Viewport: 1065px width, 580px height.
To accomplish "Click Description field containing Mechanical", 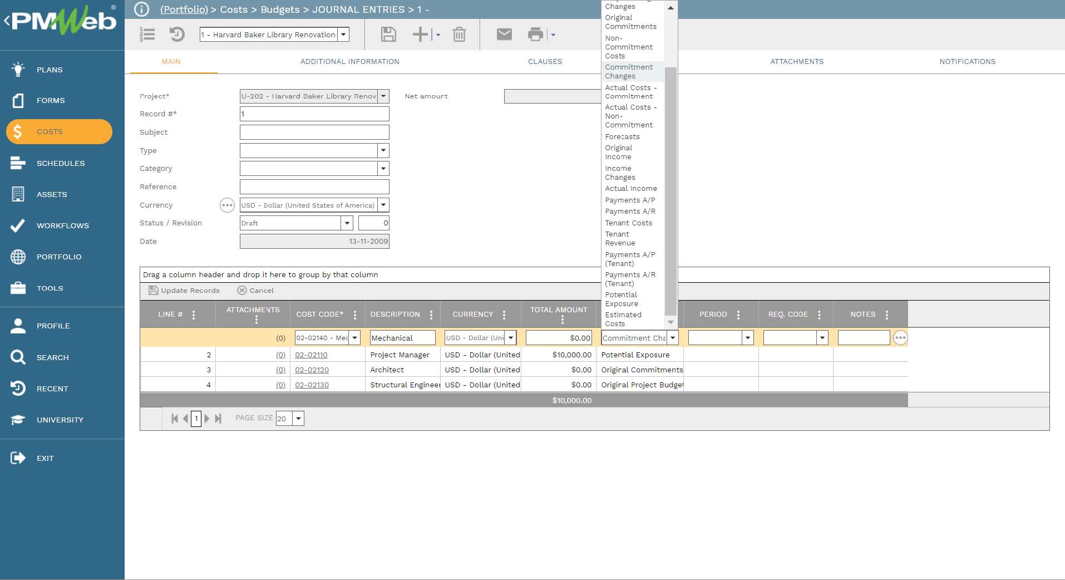I will 402,338.
